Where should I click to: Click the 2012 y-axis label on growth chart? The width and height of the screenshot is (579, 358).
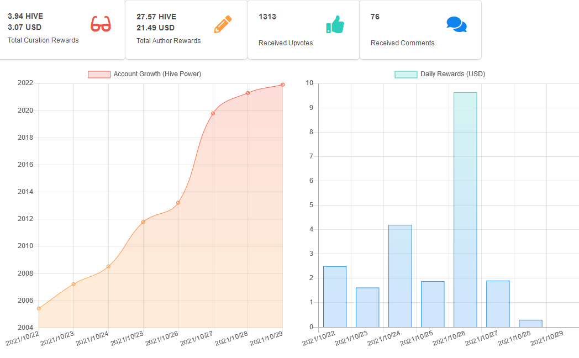pyautogui.click(x=25, y=219)
